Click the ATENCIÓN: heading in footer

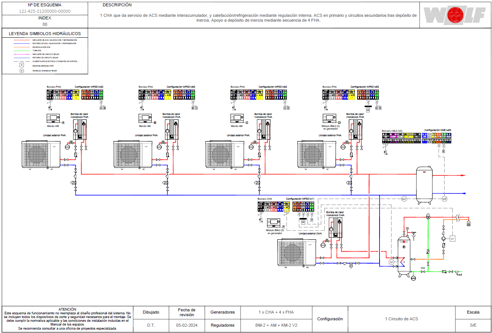click(68, 309)
